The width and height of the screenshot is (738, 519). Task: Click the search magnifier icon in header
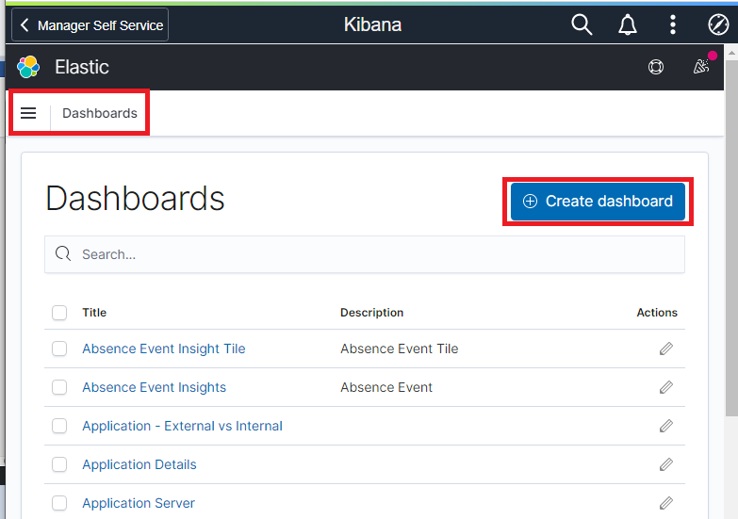tap(582, 25)
